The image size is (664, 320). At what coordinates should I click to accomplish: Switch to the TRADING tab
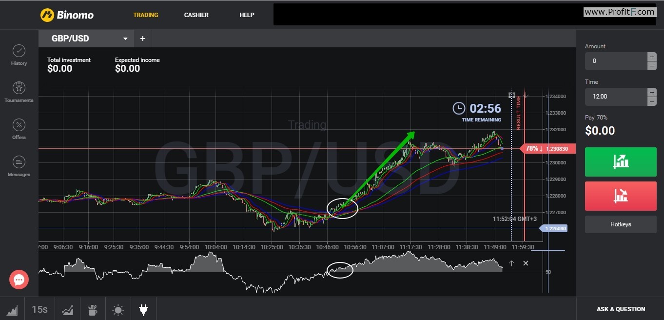click(146, 15)
